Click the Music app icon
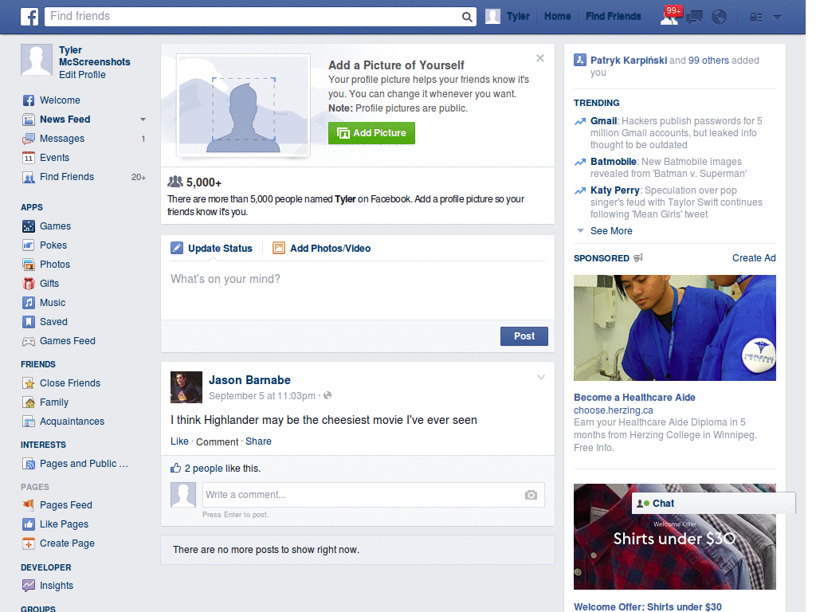The height and width of the screenshot is (612, 816). click(x=29, y=303)
